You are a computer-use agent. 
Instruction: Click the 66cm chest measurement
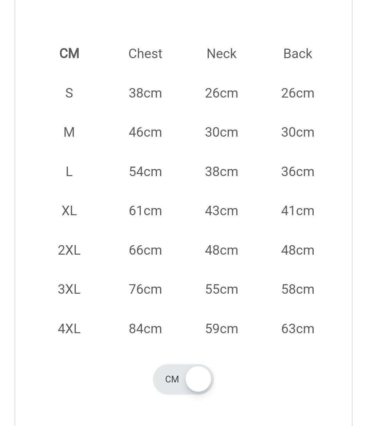click(145, 250)
